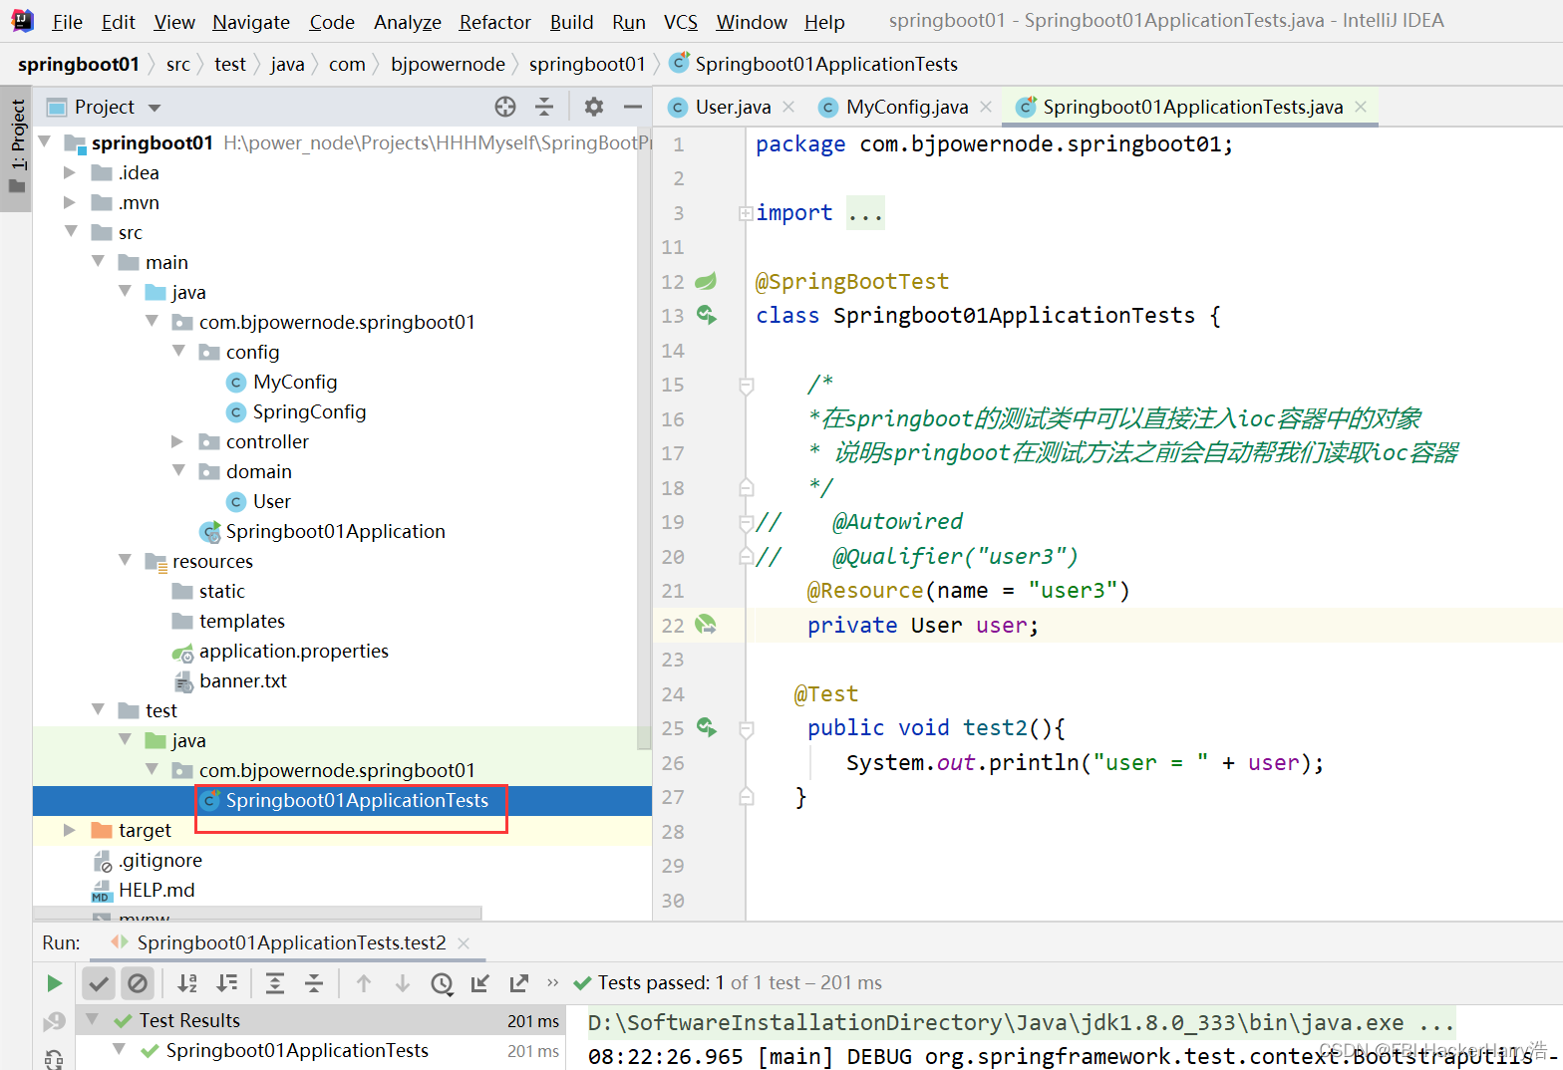Select MyConfig class in tree
This screenshot has height=1070, width=1563.
pyautogui.click(x=295, y=383)
